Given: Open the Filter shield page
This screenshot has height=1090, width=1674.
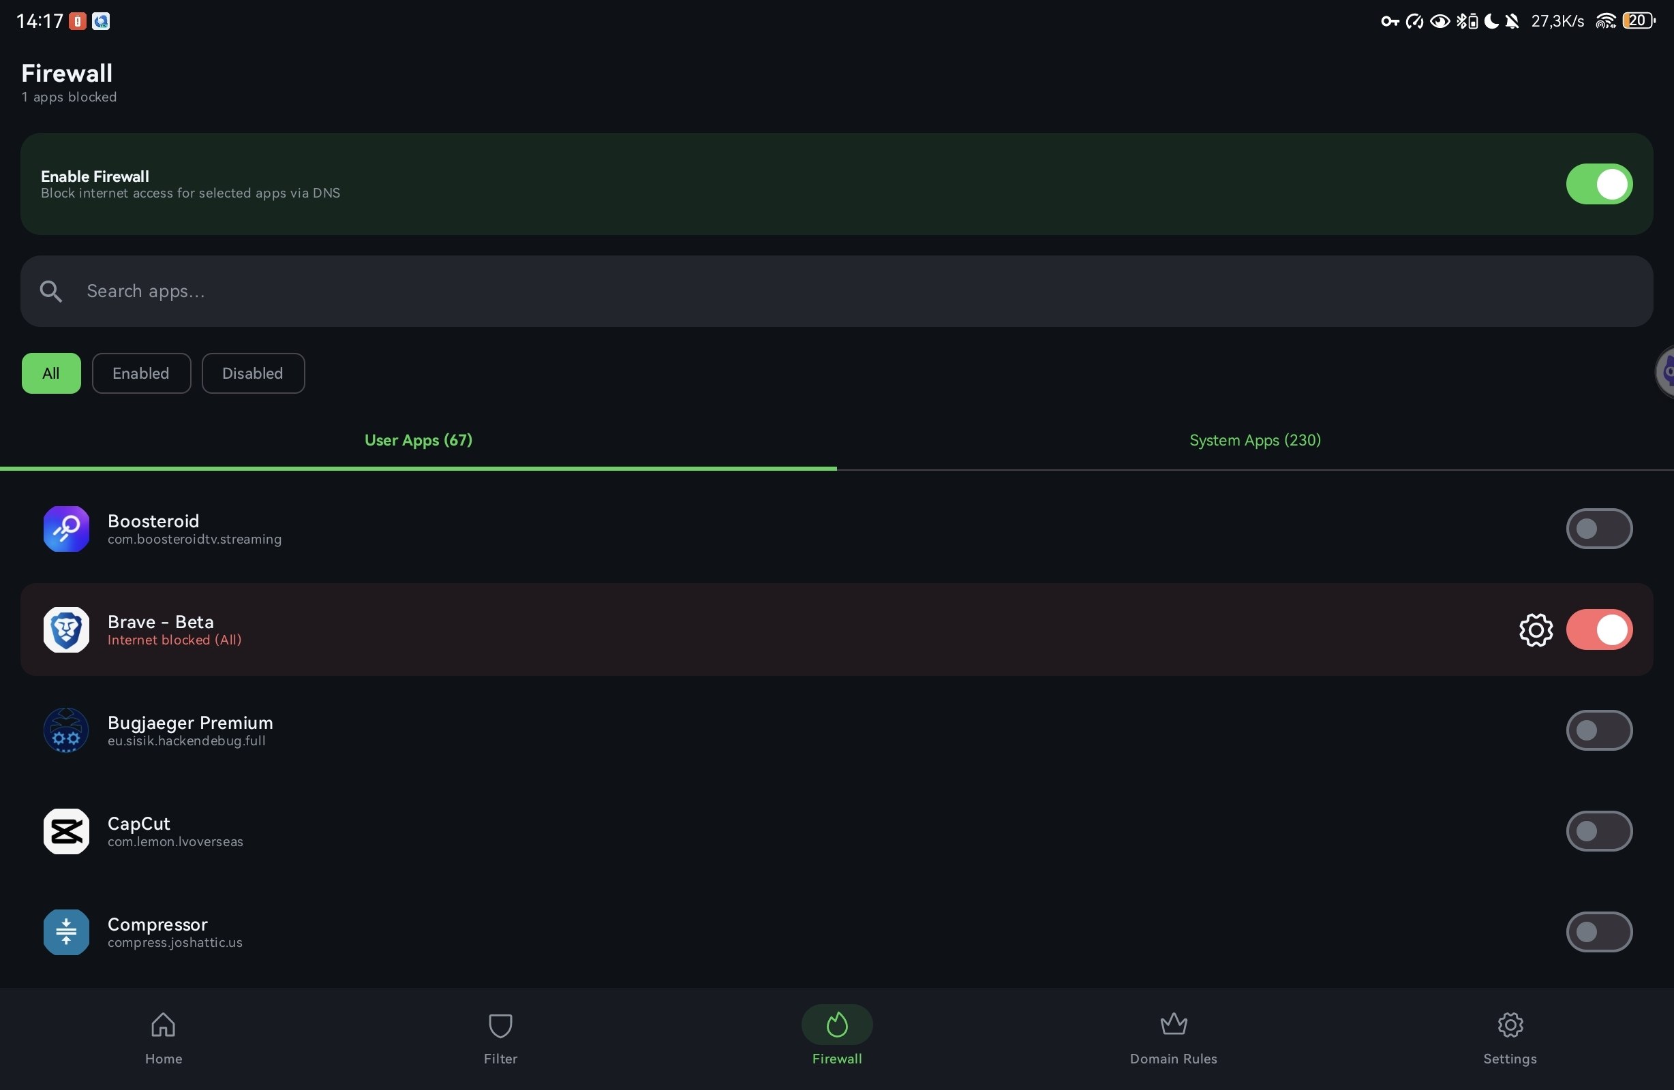Looking at the screenshot, I should click(500, 1038).
